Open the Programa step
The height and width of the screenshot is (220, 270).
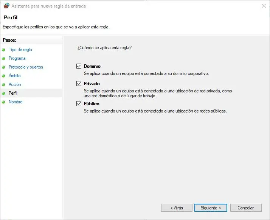(x=17, y=58)
